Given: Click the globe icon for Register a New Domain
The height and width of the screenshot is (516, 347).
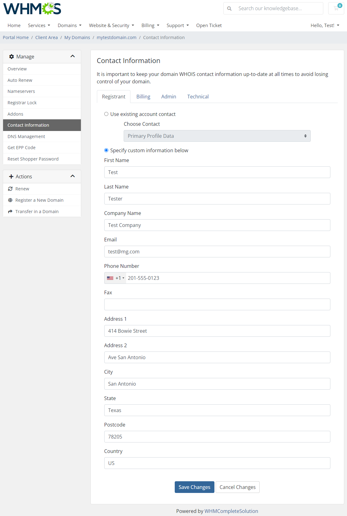Looking at the screenshot, I should coord(10,200).
